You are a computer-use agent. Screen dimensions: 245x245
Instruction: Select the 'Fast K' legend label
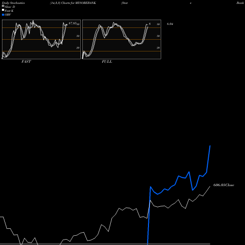point(9,11)
